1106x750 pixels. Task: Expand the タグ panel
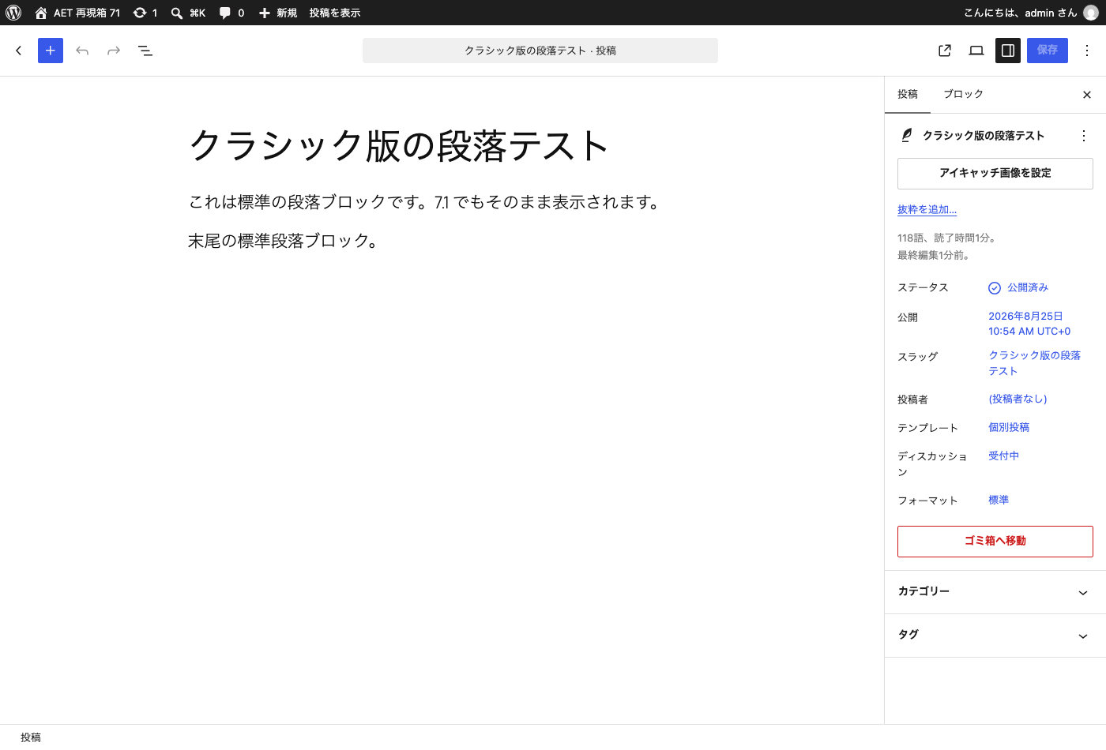click(x=995, y=636)
